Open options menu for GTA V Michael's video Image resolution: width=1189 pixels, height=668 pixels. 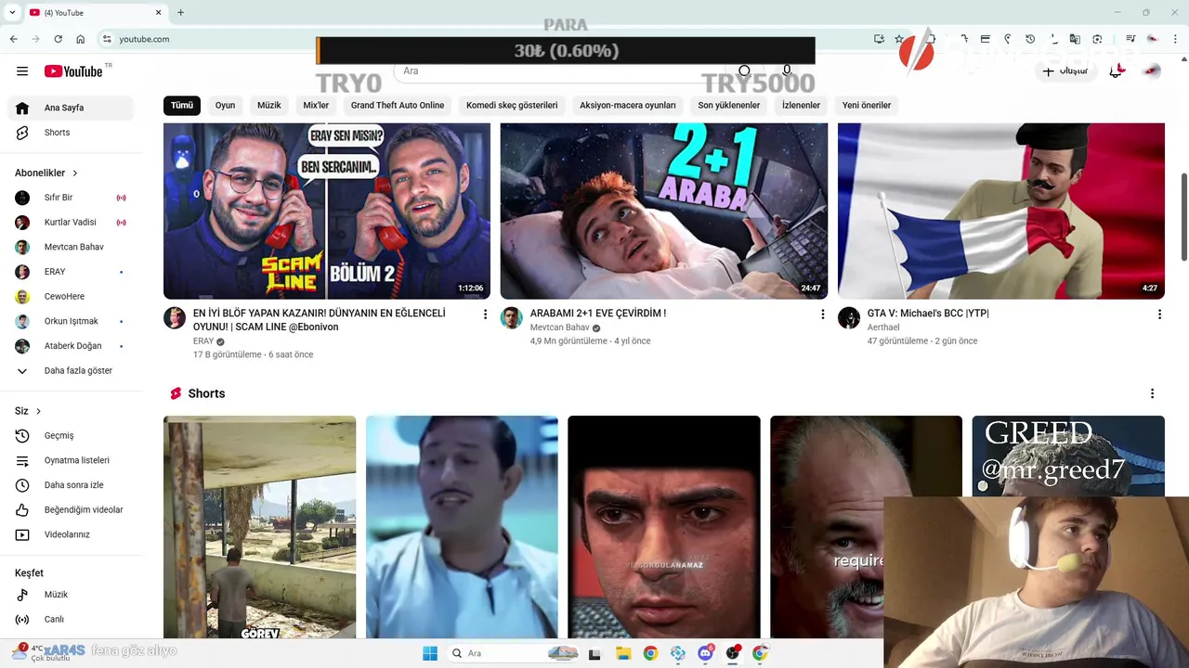[1159, 315]
